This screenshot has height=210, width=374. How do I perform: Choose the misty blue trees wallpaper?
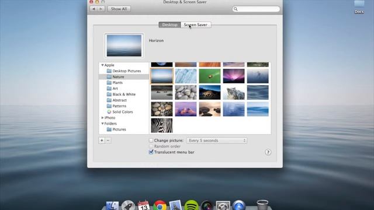tap(258, 76)
